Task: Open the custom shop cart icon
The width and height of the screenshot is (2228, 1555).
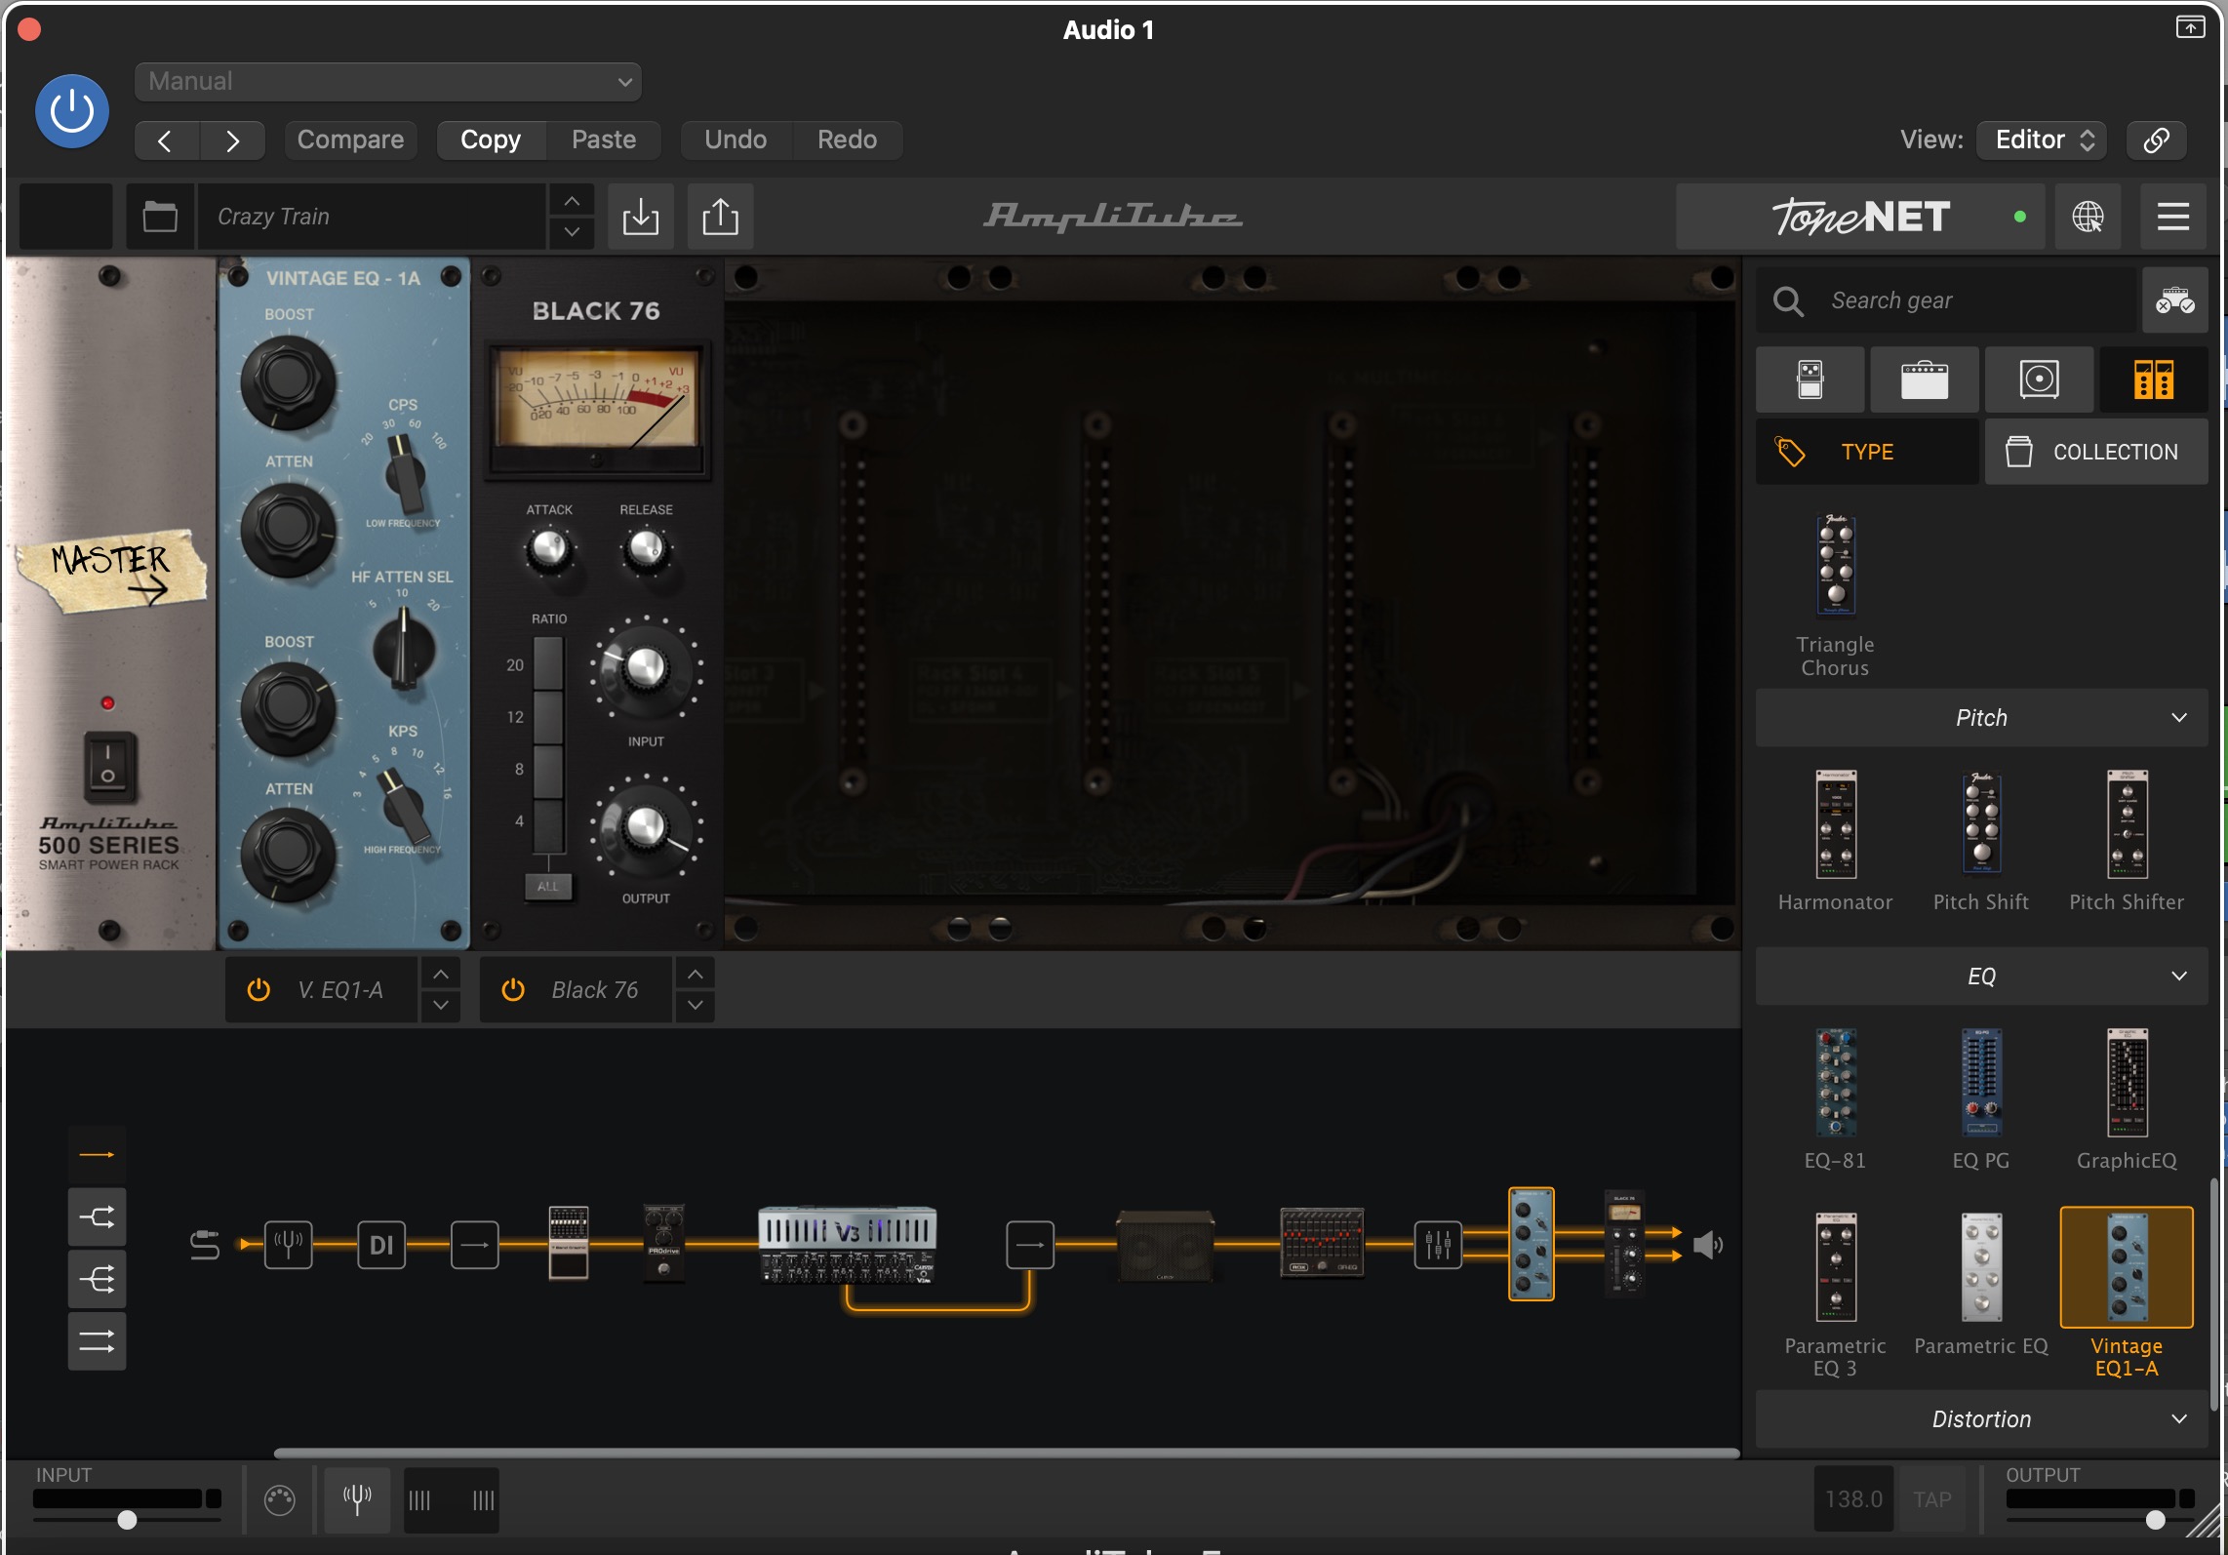Action: coord(2174,300)
